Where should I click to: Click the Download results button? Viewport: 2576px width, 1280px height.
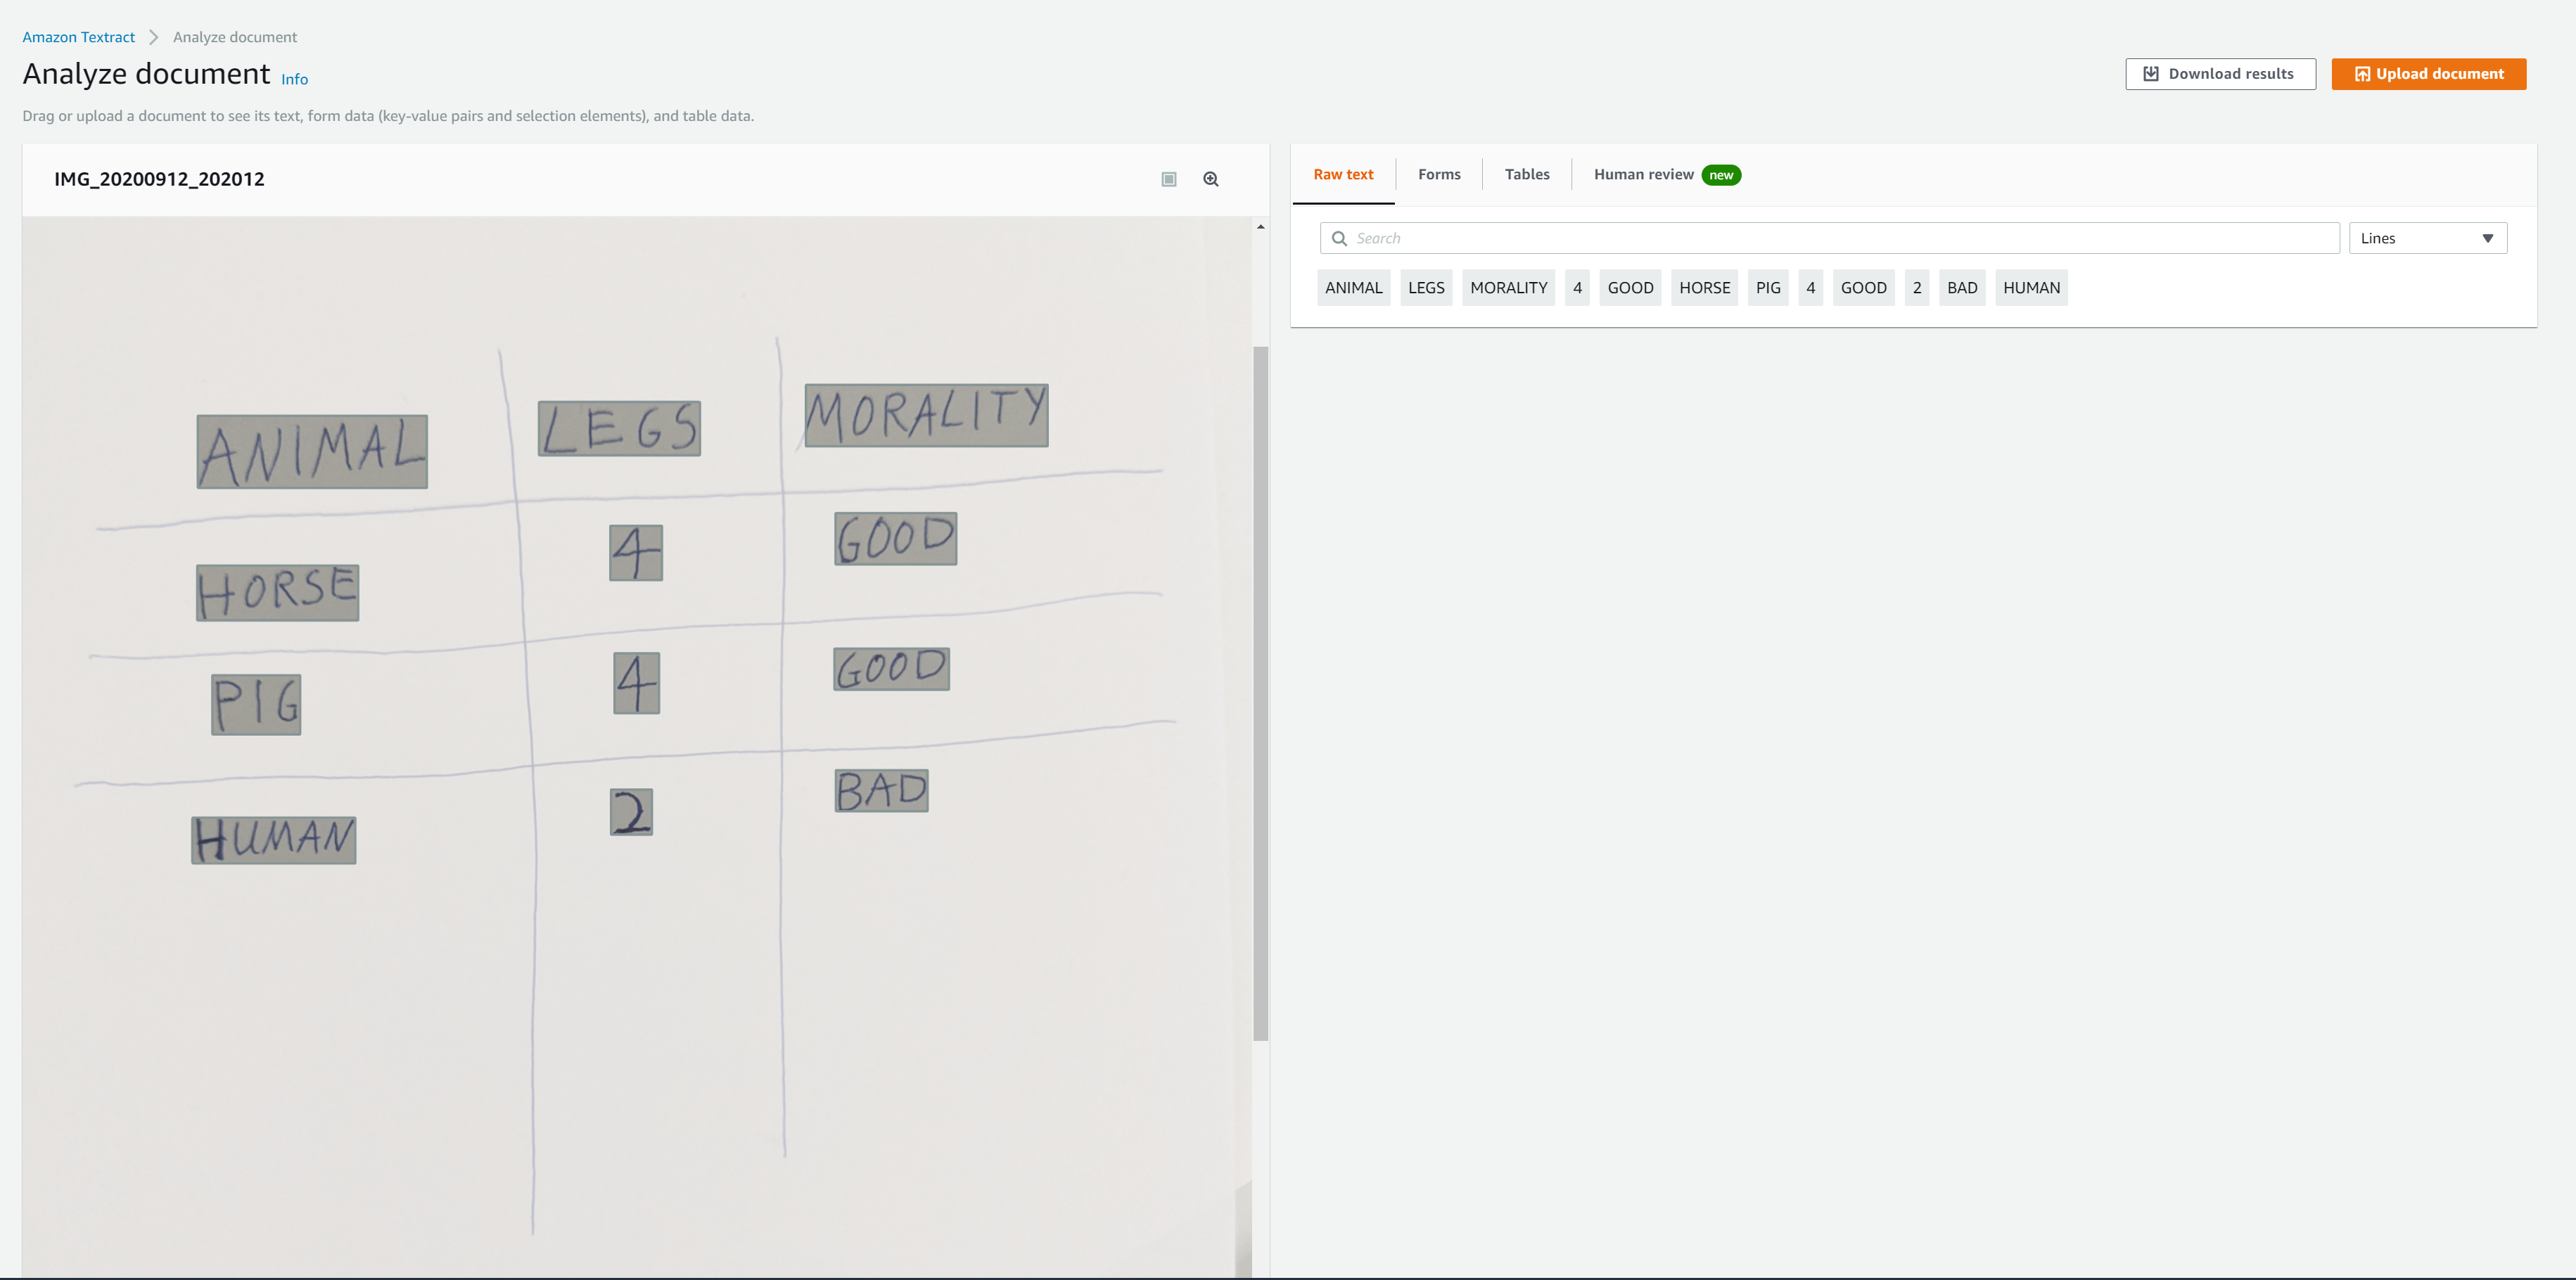click(x=2219, y=74)
